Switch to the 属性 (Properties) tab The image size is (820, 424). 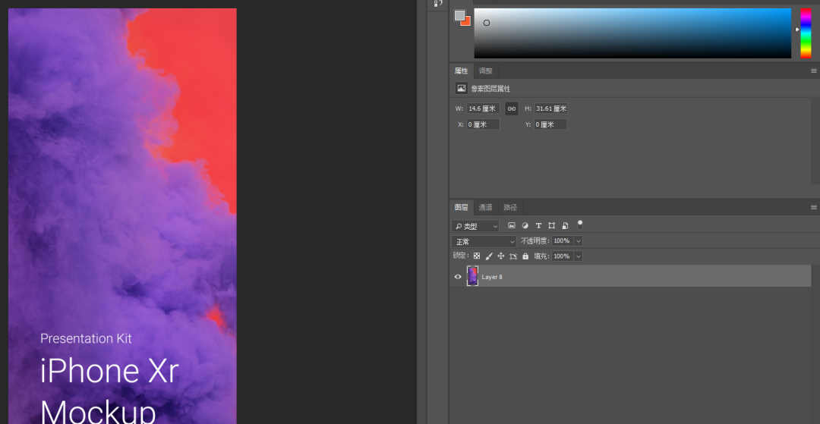pos(462,71)
